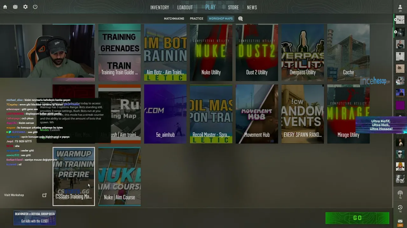Select the green jersey man avatar

[x=400, y=44]
